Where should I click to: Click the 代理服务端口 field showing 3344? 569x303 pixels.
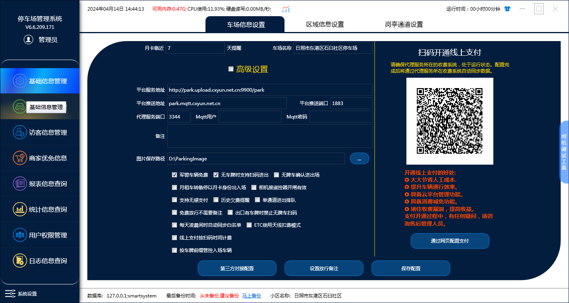(x=179, y=117)
